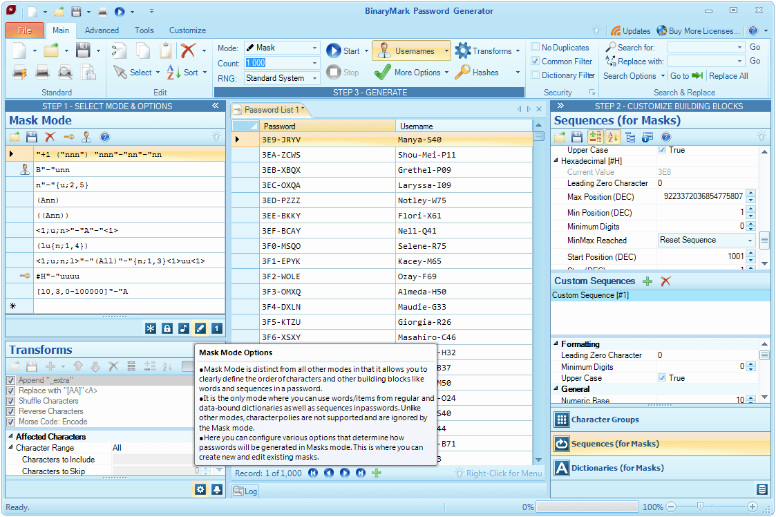The height and width of the screenshot is (517, 776).
Task: Go to the last record navigation button
Action: point(361,473)
